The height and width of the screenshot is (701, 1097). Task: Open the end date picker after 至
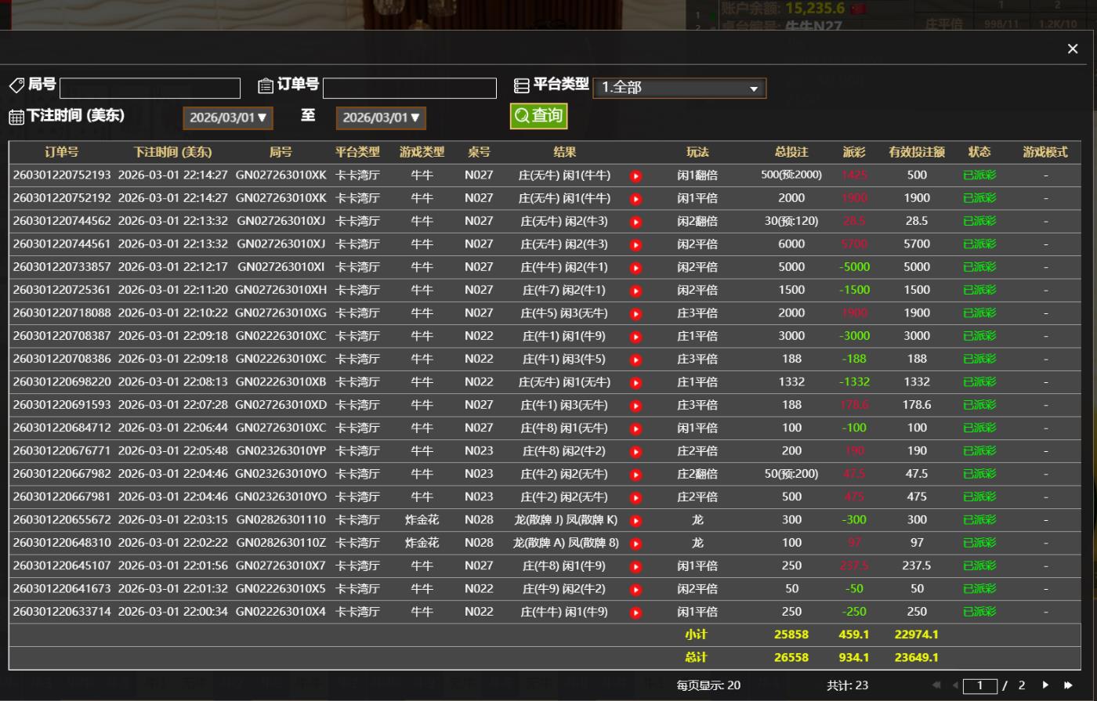(381, 118)
